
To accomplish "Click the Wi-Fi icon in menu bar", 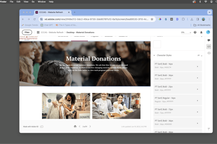I will tap(206, 2).
